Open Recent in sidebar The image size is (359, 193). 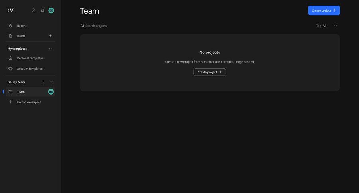30,26
